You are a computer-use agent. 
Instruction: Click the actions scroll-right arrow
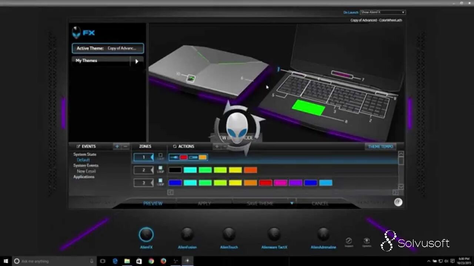coord(395,192)
